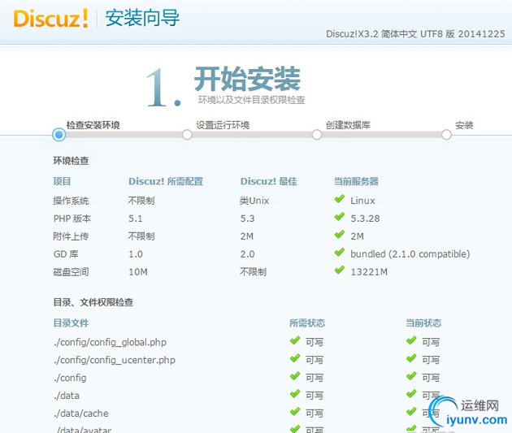512x433 pixels.
Task: Click the 安装 step label
Action: [464, 125]
